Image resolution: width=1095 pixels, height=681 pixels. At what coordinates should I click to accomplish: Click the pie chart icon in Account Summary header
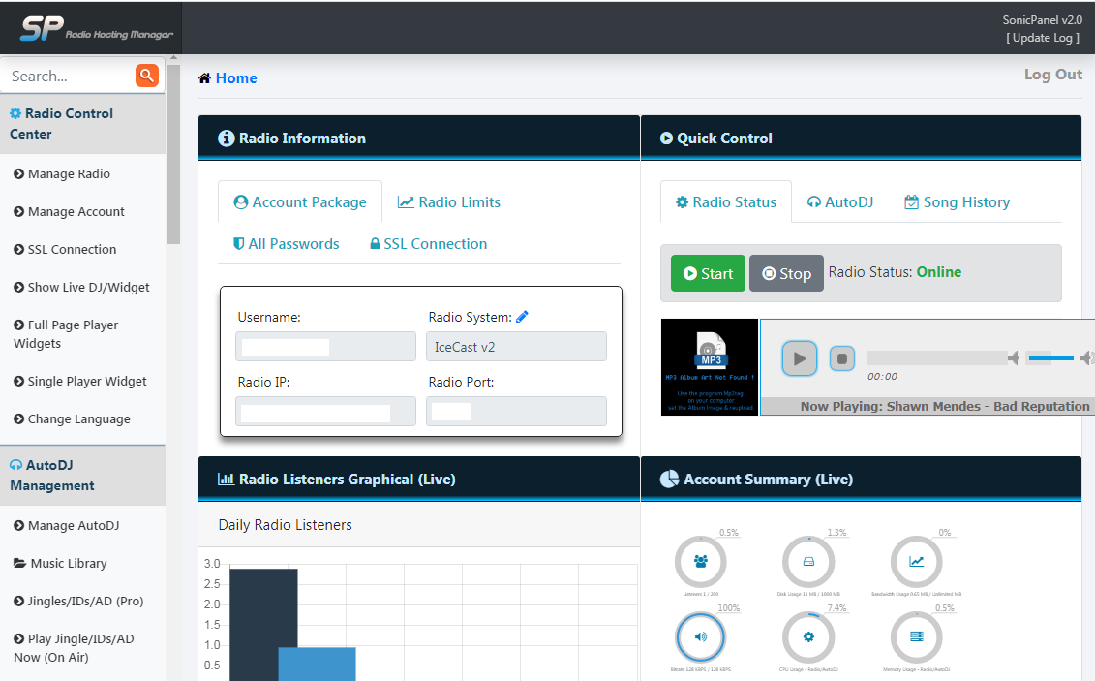click(669, 480)
